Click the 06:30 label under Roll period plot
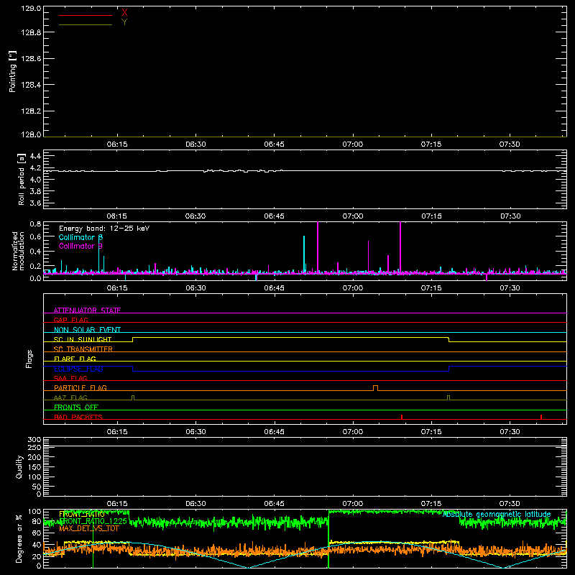The width and height of the screenshot is (575, 575). coord(195,216)
